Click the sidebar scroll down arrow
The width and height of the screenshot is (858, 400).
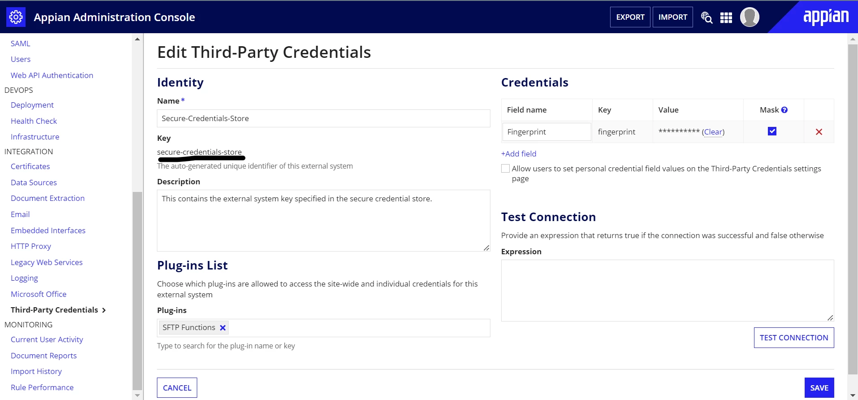[137, 396]
